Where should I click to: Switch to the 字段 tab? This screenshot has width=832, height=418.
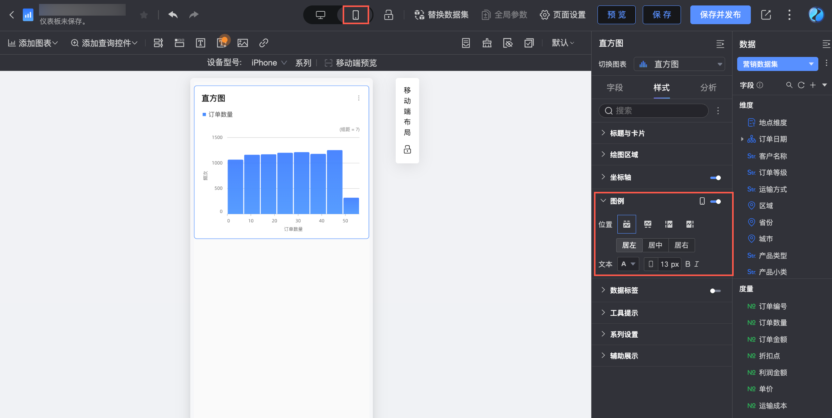click(615, 88)
